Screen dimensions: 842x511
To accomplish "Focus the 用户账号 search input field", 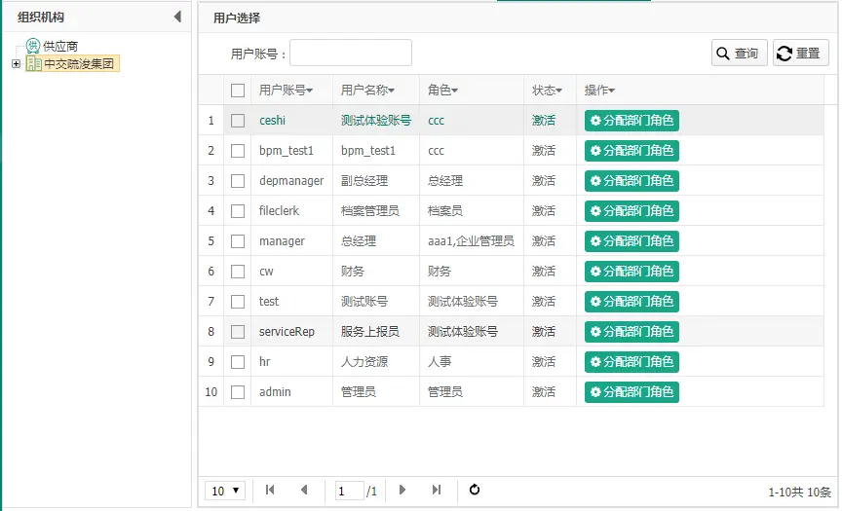I will (x=351, y=54).
